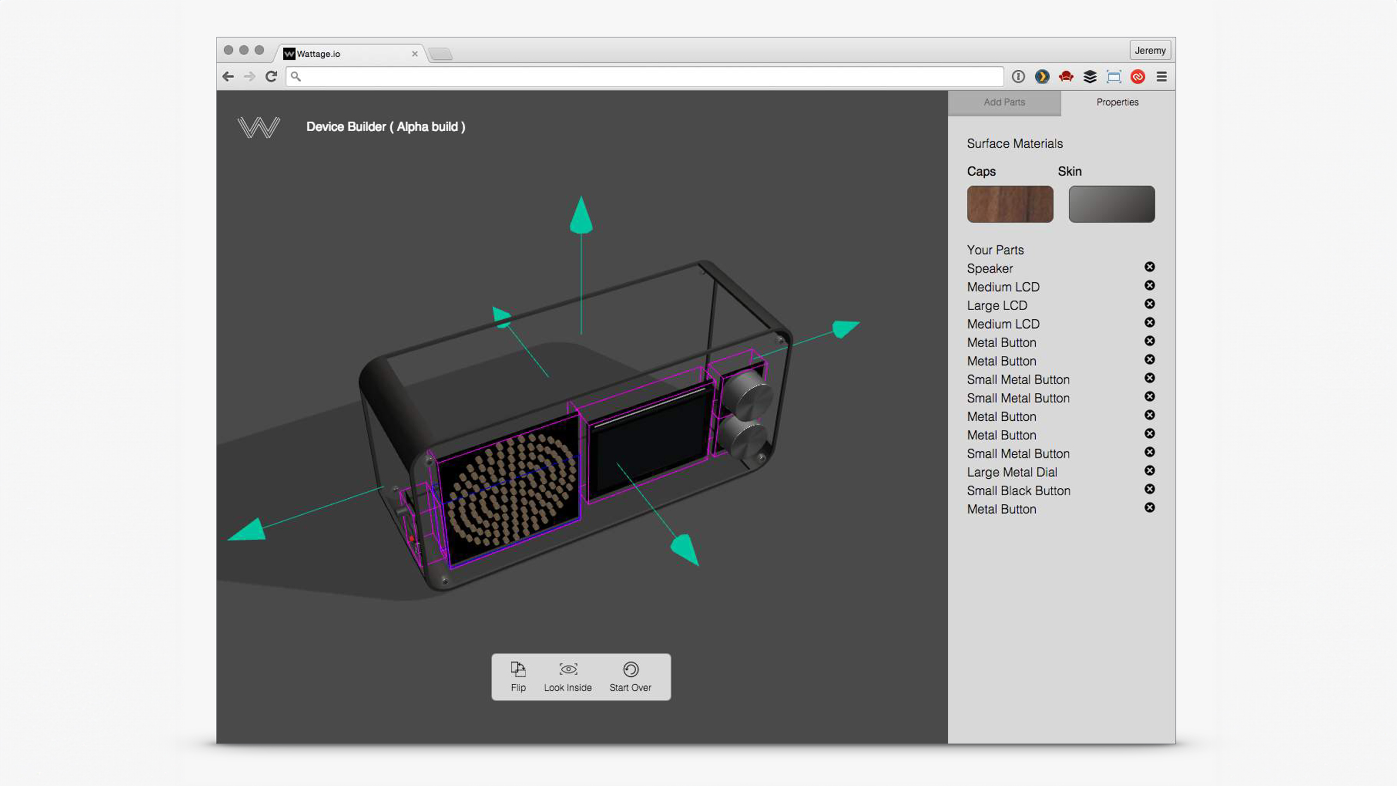Click the Wattage W logo
1397x786 pixels.
259,127
